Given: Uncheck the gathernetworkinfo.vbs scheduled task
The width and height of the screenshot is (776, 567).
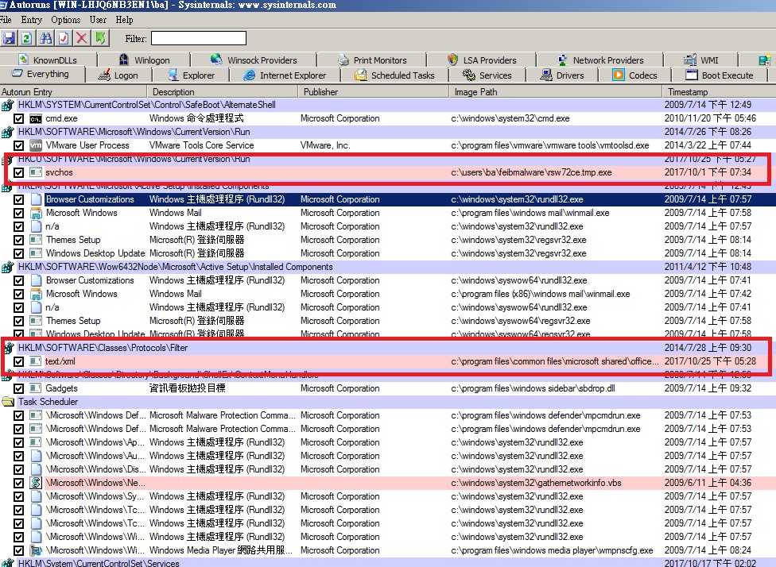Looking at the screenshot, I should pyautogui.click(x=19, y=483).
